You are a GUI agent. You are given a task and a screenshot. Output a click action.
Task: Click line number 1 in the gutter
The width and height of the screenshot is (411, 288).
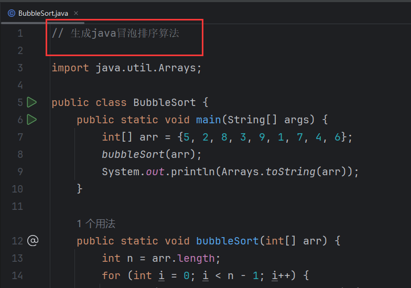tap(20, 34)
